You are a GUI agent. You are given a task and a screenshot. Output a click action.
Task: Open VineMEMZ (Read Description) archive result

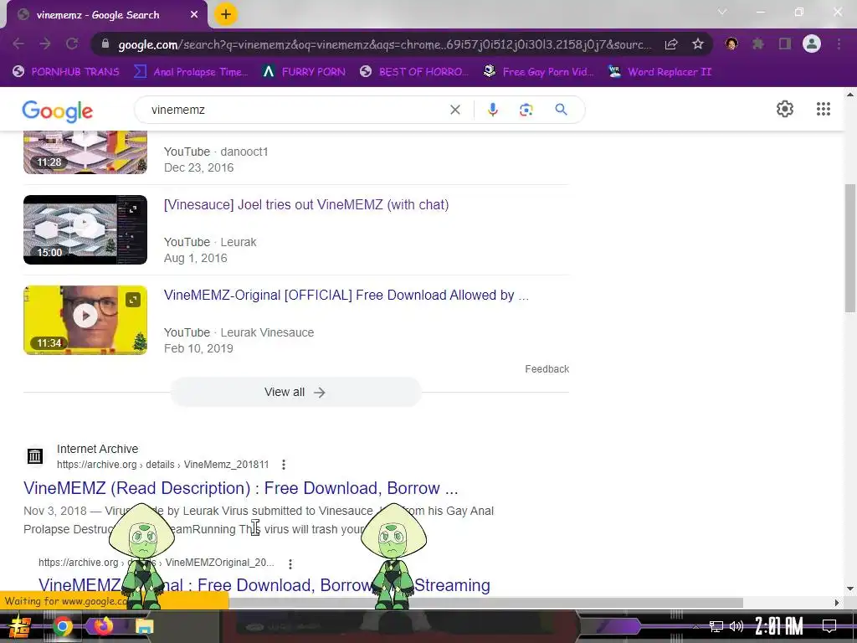(240, 488)
